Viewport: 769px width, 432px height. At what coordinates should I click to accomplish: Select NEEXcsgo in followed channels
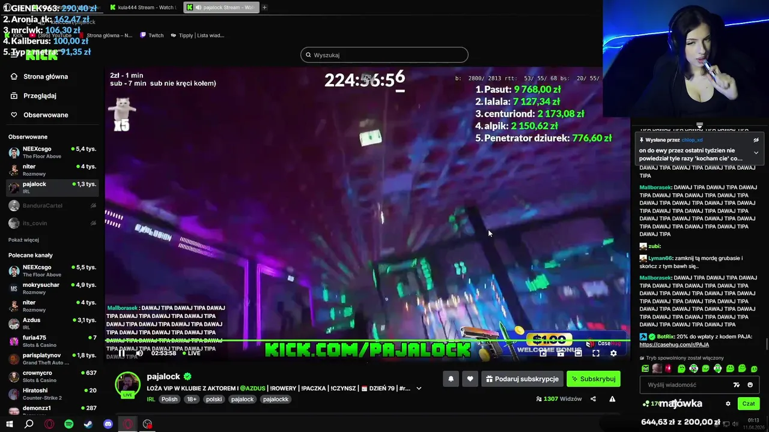click(x=53, y=152)
